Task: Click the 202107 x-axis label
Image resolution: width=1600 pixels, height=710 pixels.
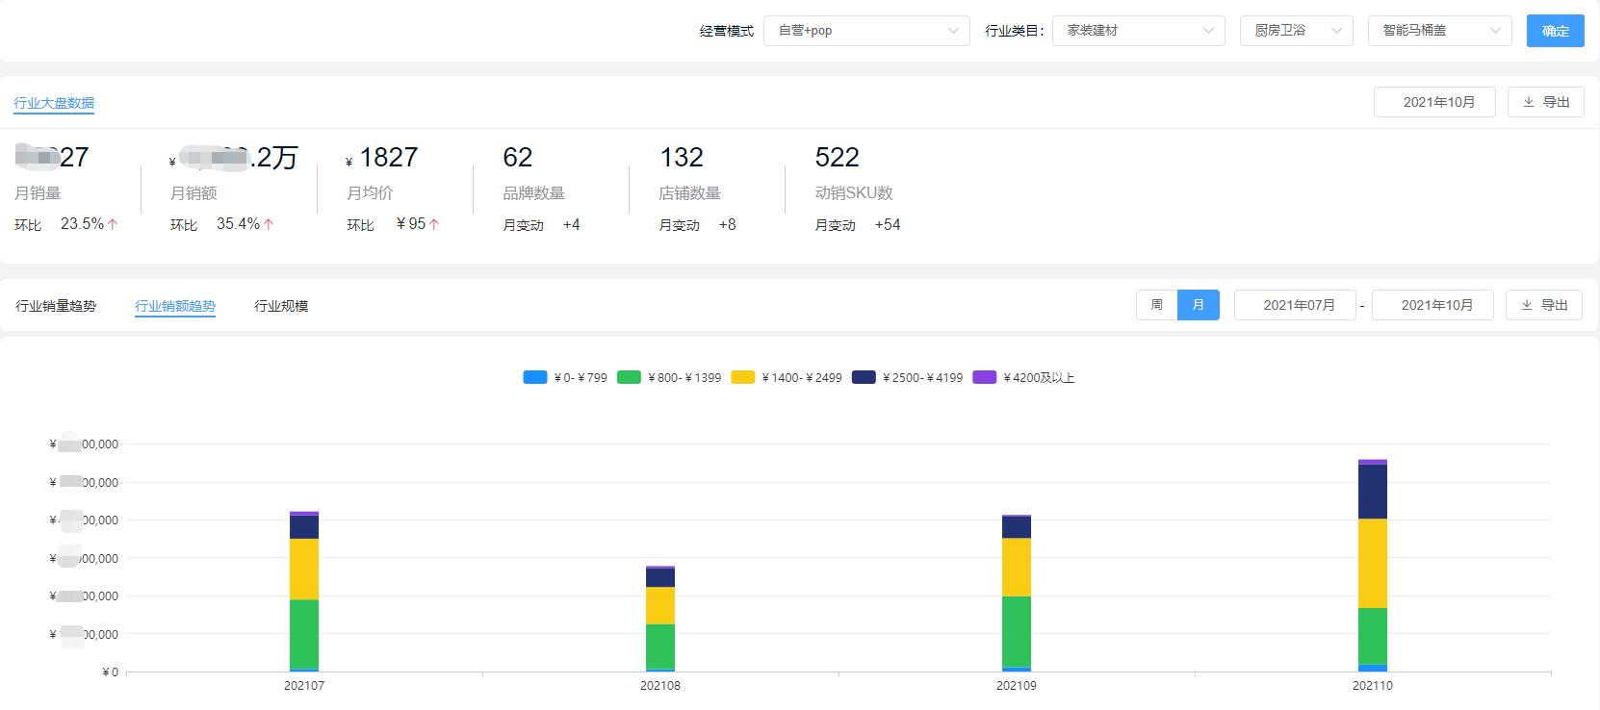Action: (304, 686)
